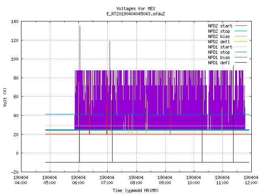Click the y-axis tick value 40
259x194 pixels.
[x=16, y=116]
